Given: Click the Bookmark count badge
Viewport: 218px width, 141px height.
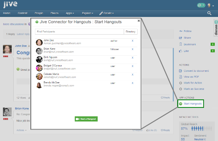Looking at the screenshot, I should tap(212, 44).
